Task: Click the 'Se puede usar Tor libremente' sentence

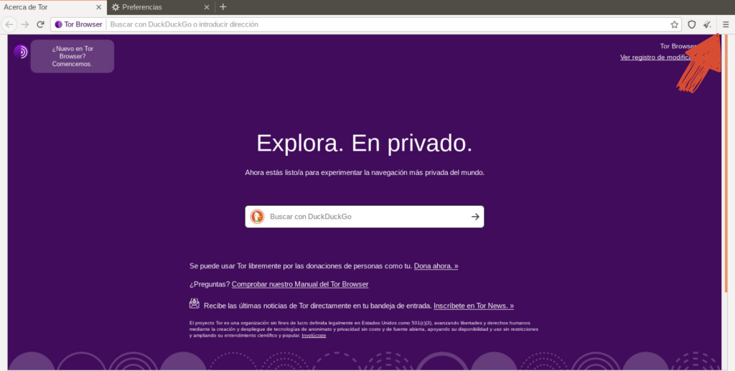Action: [301, 266]
